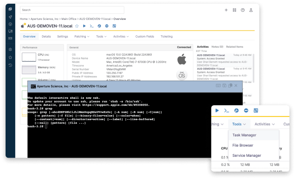Select the Activities tab in right panel
This screenshot has height=179, width=295.
click(x=203, y=47)
